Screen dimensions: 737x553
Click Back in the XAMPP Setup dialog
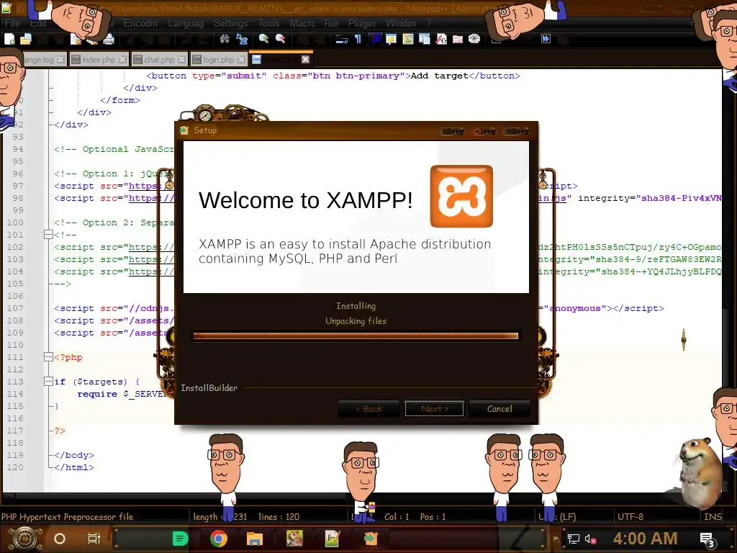[x=368, y=409]
